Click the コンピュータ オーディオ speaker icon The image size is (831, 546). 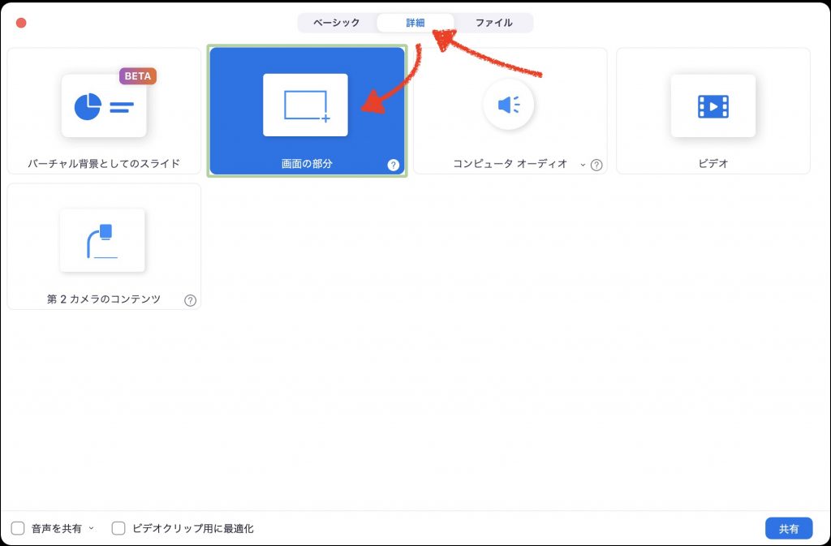pyautogui.click(x=508, y=105)
